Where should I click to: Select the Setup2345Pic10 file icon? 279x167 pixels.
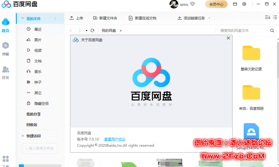point(251,132)
